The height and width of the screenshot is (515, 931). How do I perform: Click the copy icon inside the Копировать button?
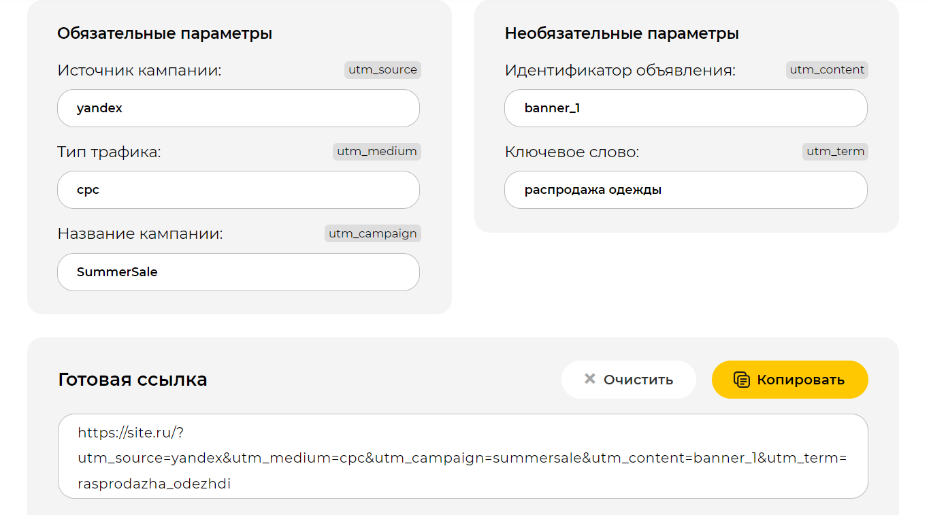(742, 380)
